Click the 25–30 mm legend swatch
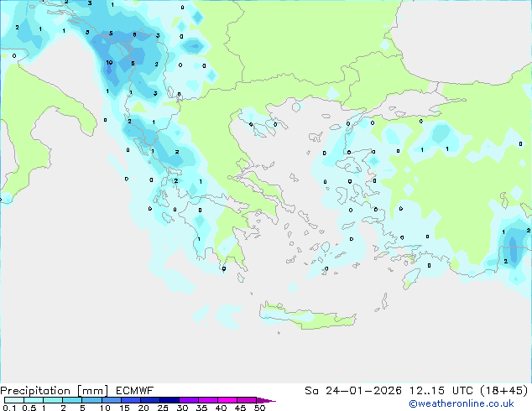Image resolution: width=532 pixels, height=411 pixels. 169,400
